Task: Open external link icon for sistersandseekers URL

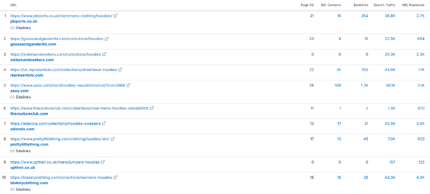Action: pyautogui.click(x=104, y=54)
